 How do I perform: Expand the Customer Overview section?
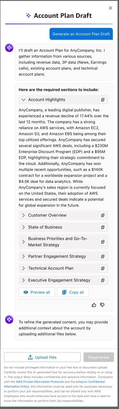tap(24, 215)
